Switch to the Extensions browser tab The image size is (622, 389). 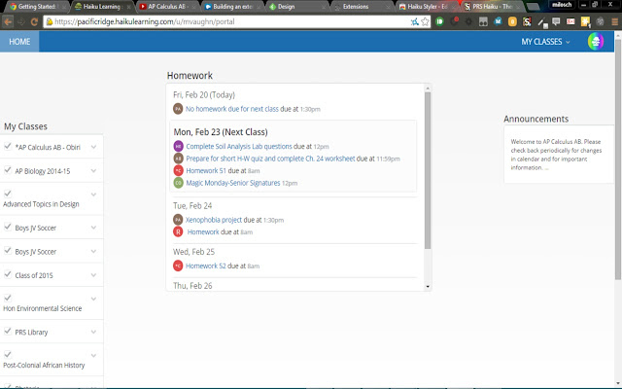click(x=362, y=7)
